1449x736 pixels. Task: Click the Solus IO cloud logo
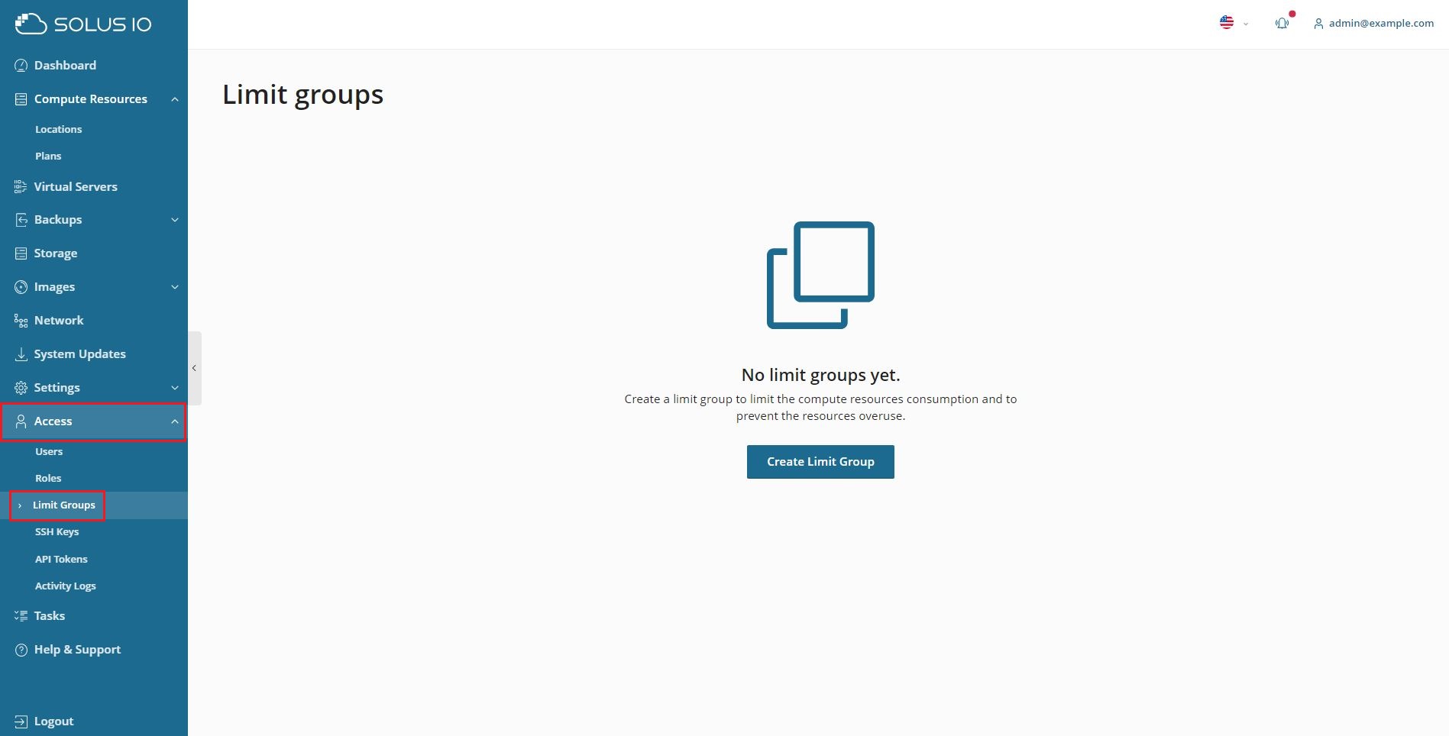[x=31, y=24]
